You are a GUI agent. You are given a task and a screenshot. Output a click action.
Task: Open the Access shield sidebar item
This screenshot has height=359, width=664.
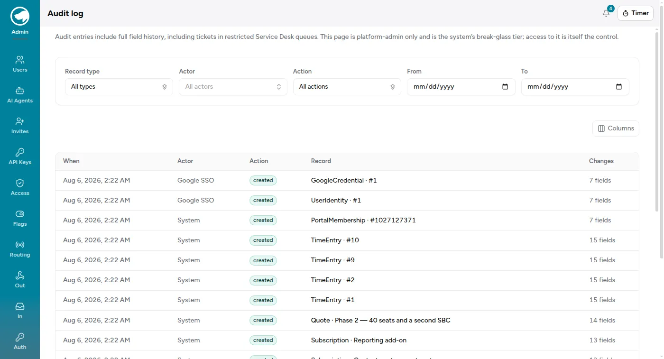coord(20,187)
